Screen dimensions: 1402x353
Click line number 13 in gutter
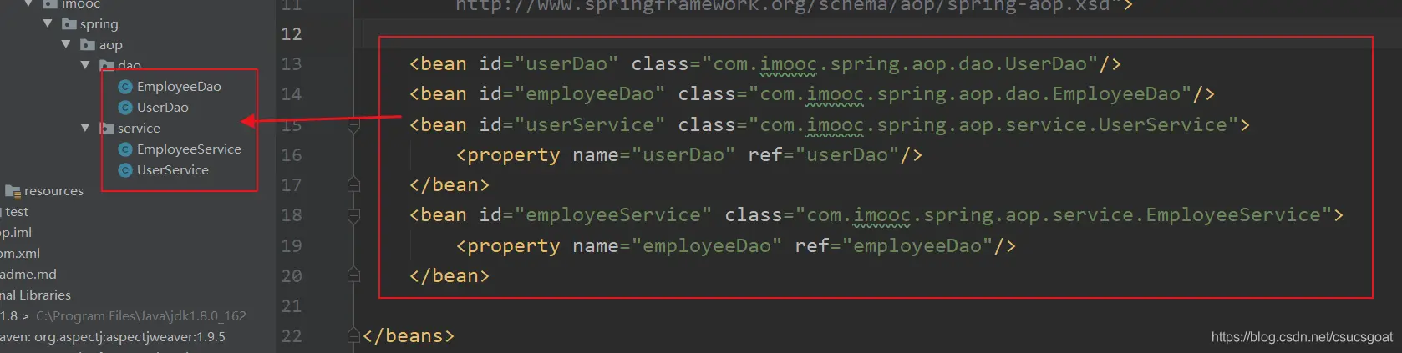tap(291, 64)
